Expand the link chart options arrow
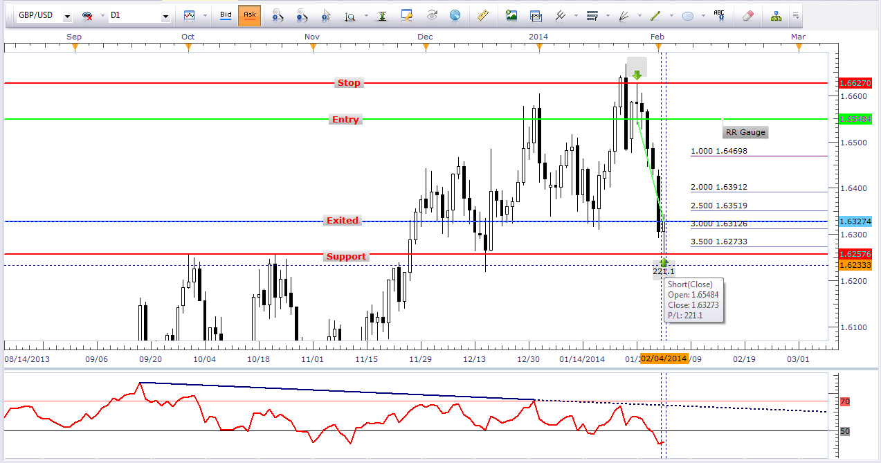This screenshot has width=881, height=463. tap(102, 15)
